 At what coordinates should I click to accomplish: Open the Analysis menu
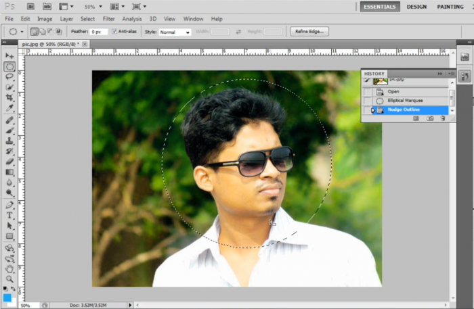(x=132, y=19)
